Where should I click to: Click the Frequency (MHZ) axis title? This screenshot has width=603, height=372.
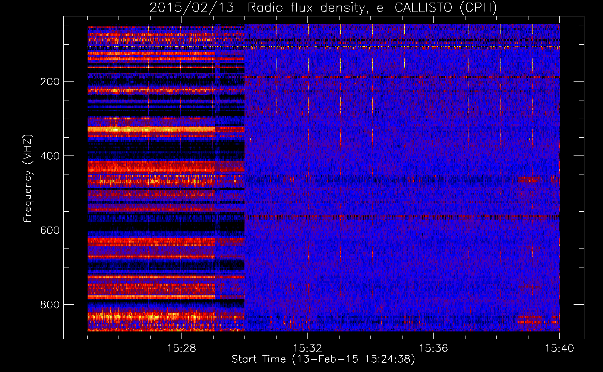28,178
